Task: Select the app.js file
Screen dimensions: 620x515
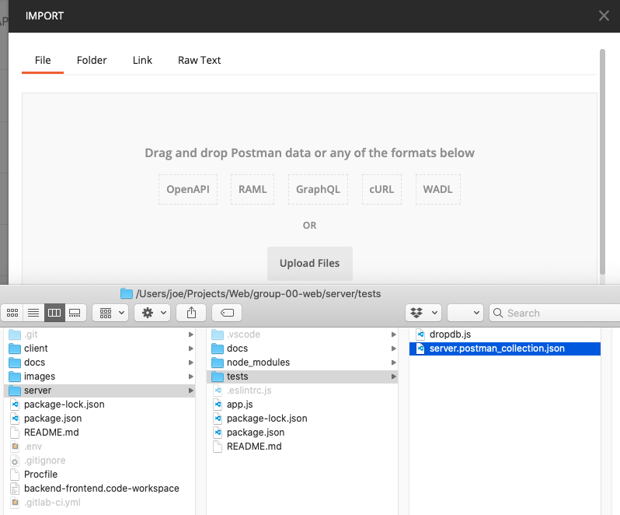Action: pyautogui.click(x=302, y=405)
